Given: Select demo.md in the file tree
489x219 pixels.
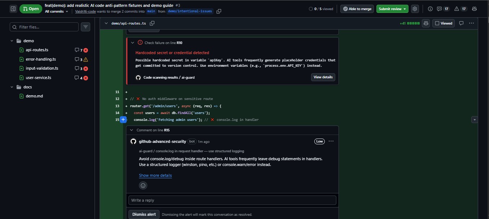Looking at the screenshot, I should pos(34,96).
